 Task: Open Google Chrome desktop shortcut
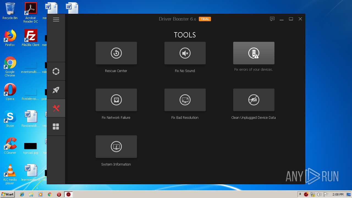click(10, 67)
